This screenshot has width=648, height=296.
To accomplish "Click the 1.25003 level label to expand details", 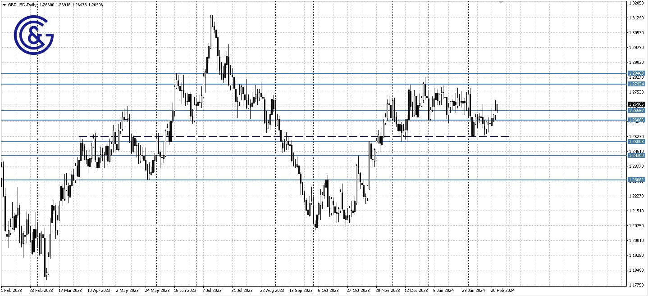I will pos(636,141).
